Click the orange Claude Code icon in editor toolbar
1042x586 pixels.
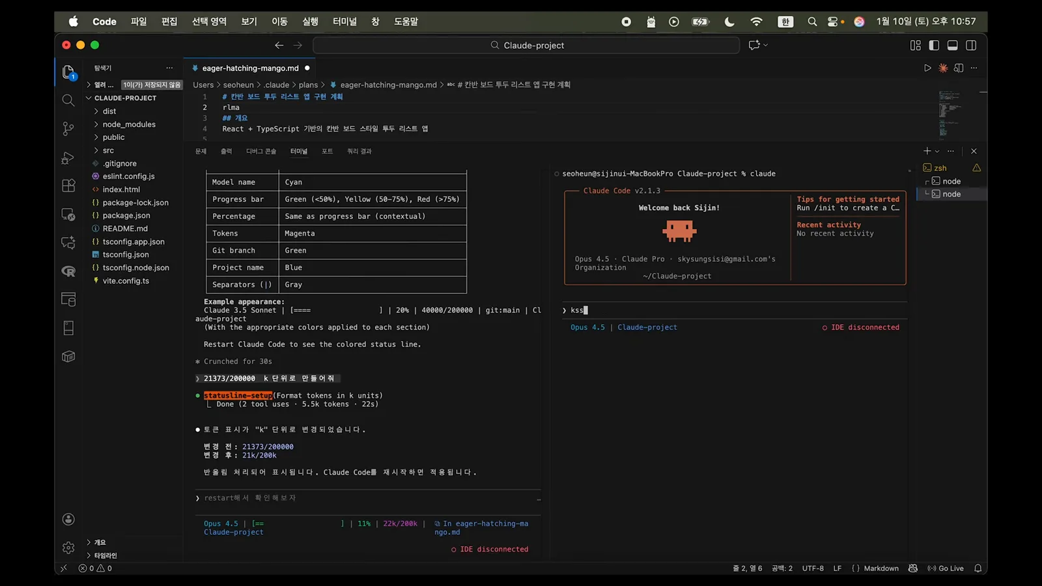pyautogui.click(x=943, y=68)
